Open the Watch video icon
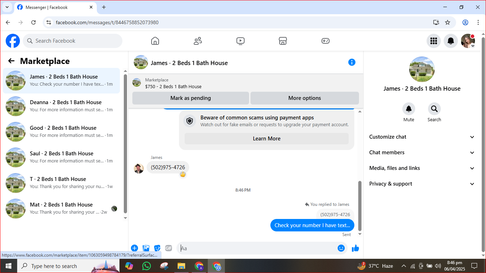Screen dimensions: 486x273 pyautogui.click(x=241, y=41)
